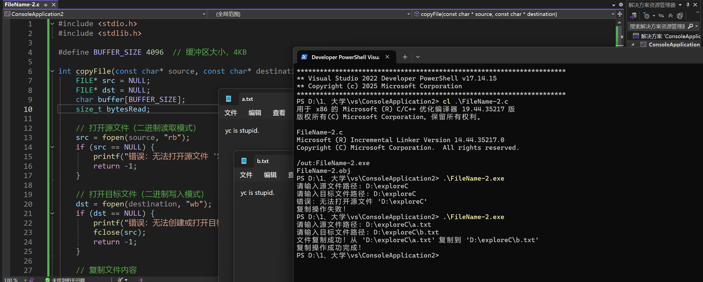
Task: Click the code health indicator lightbulb icon
Action: click(32, 280)
